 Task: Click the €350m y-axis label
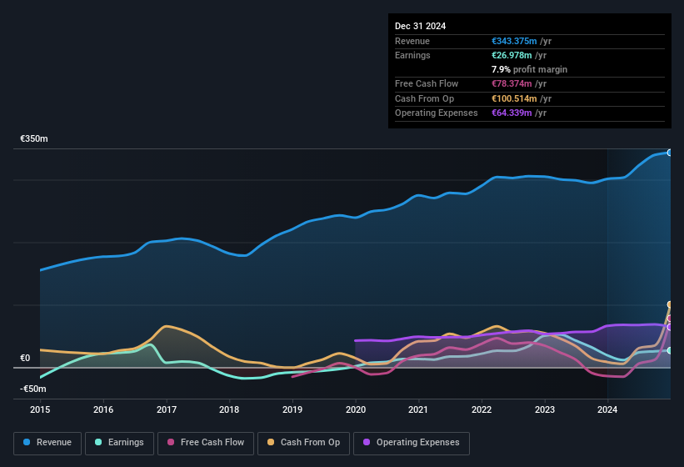(34, 138)
